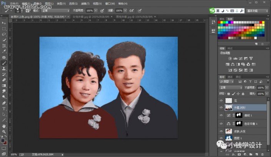The image size is (271, 157).
Task: Switch to the 路径 panel tab
Action: coord(238,77)
